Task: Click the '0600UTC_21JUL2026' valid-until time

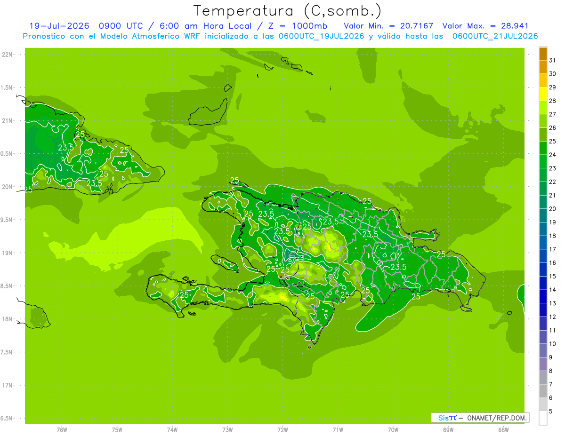Action: [x=495, y=36]
